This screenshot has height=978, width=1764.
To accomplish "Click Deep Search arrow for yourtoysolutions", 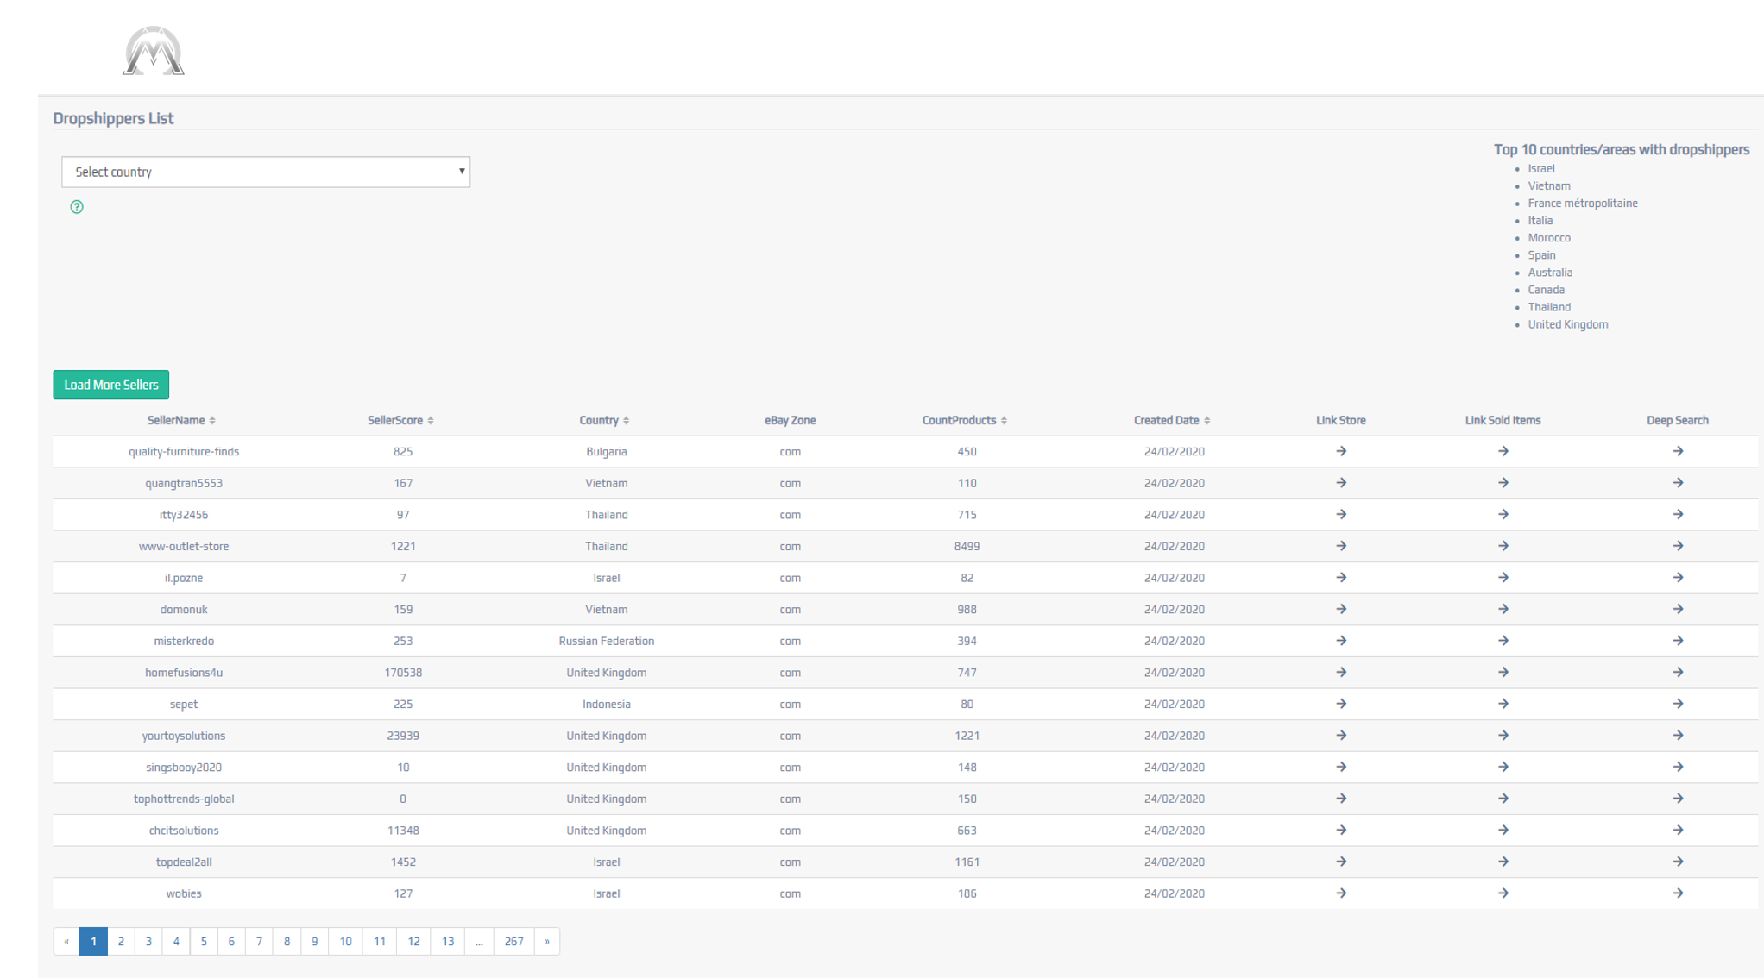I will pos(1678,736).
